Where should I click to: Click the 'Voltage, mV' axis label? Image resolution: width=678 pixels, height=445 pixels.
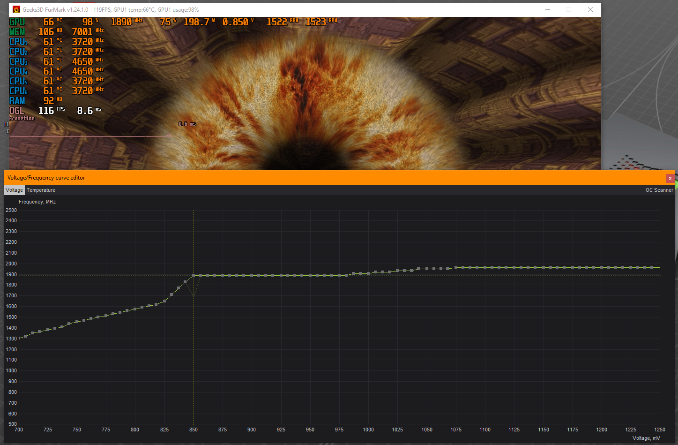point(646,438)
